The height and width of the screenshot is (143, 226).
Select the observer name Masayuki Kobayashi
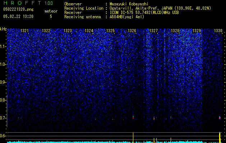[129, 4]
